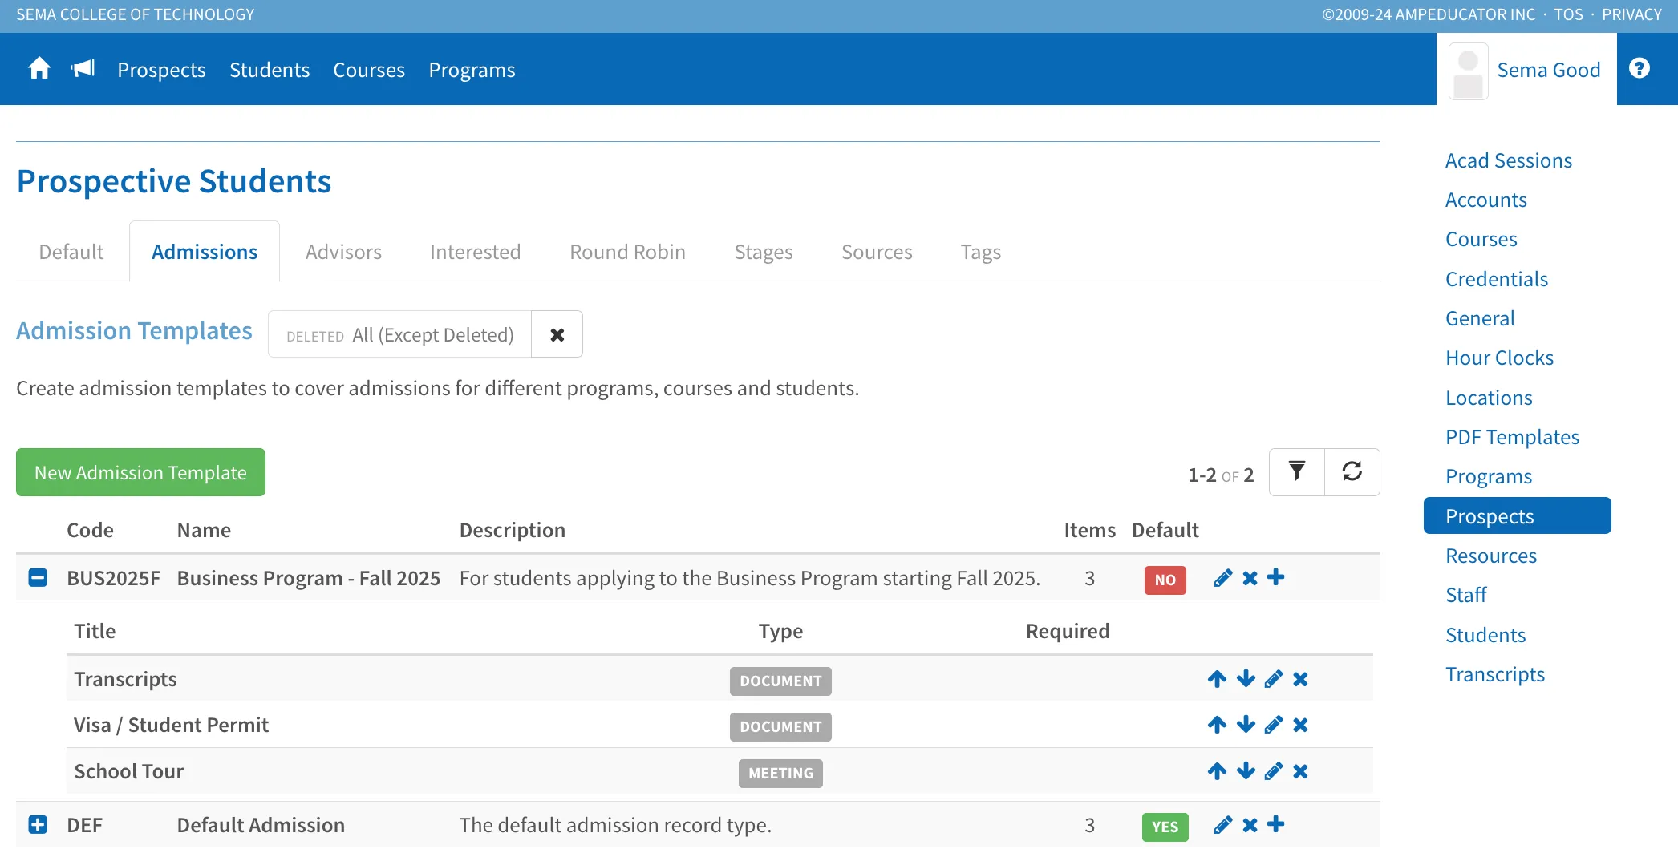Move School Tour item up
The height and width of the screenshot is (861, 1678).
tap(1217, 771)
